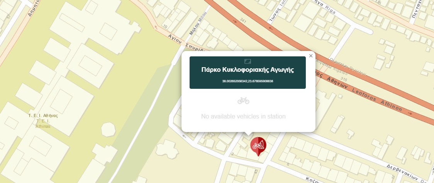Select the Πάρκο Κυκλοφοριακής Αγωγής station title
This screenshot has height=183, width=434.
pos(248,70)
